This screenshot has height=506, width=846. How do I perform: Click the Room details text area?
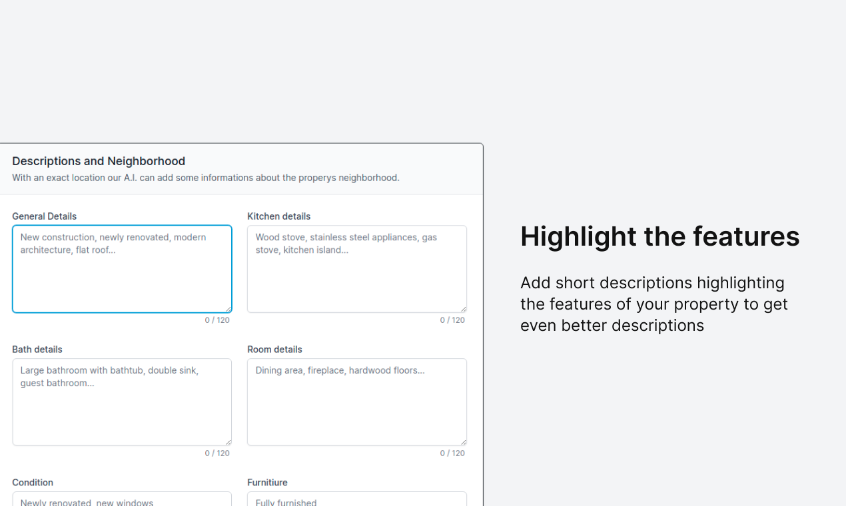(x=357, y=402)
